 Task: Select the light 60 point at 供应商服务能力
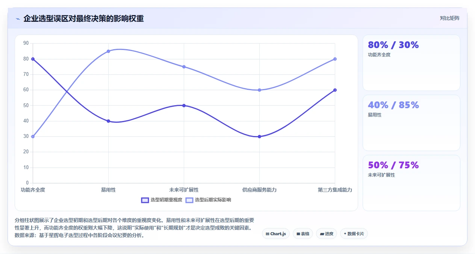pyautogui.click(x=259, y=90)
